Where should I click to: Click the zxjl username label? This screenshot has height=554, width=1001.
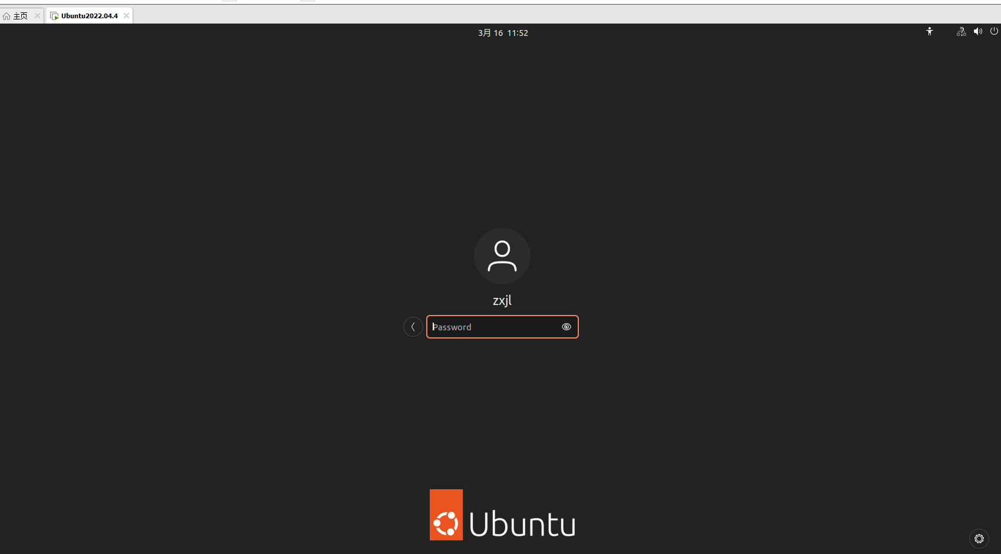point(502,300)
